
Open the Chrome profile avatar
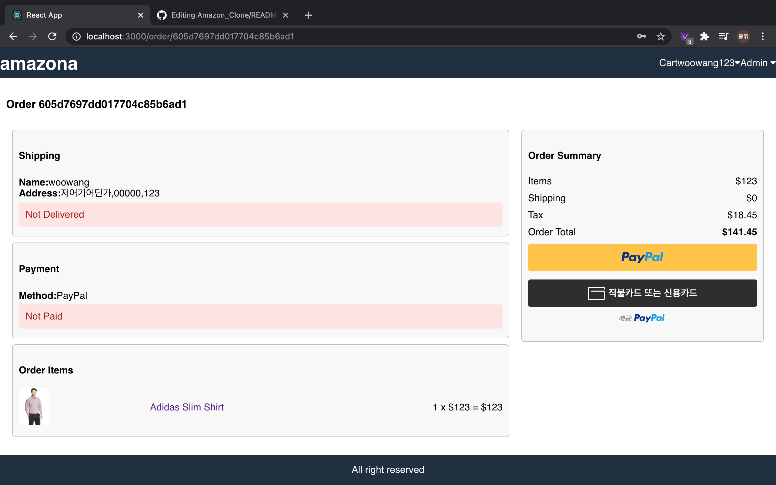tap(743, 36)
